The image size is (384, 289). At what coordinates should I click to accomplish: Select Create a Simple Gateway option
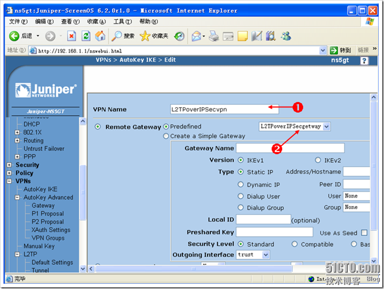pyautogui.click(x=166, y=136)
